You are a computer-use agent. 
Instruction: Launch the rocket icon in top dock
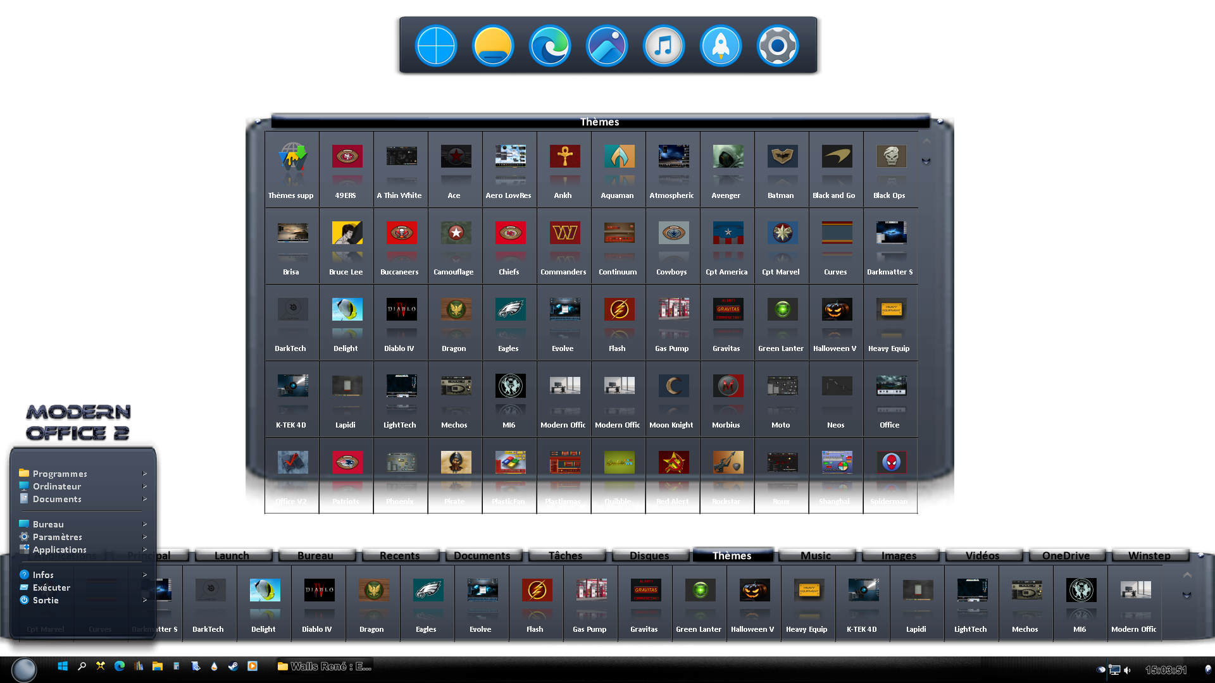(x=720, y=46)
